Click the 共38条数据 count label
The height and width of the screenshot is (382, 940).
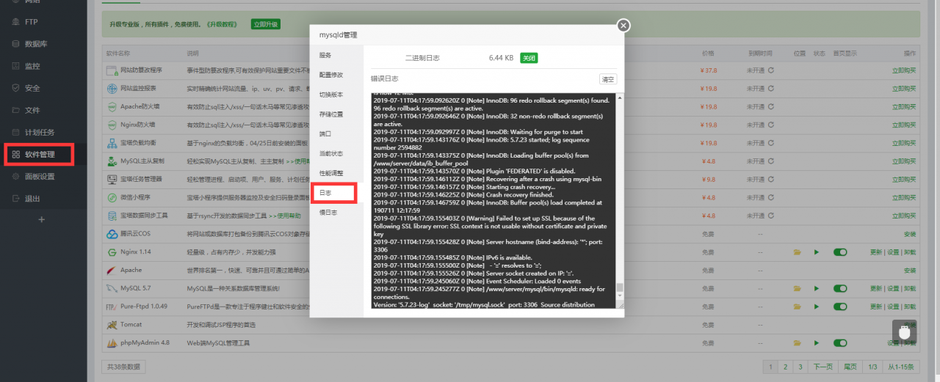(123, 367)
